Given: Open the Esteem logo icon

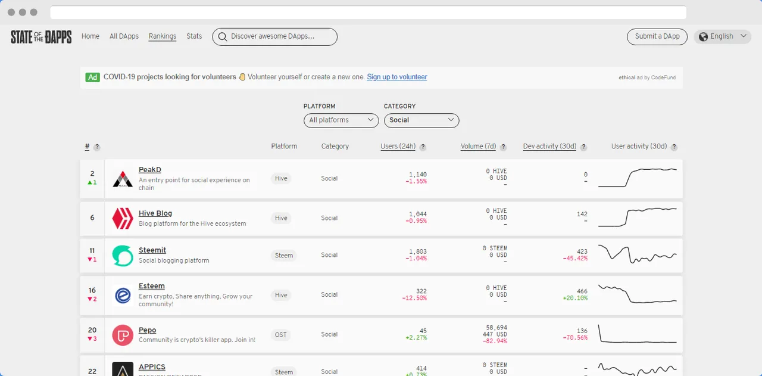Looking at the screenshot, I should [123, 295].
